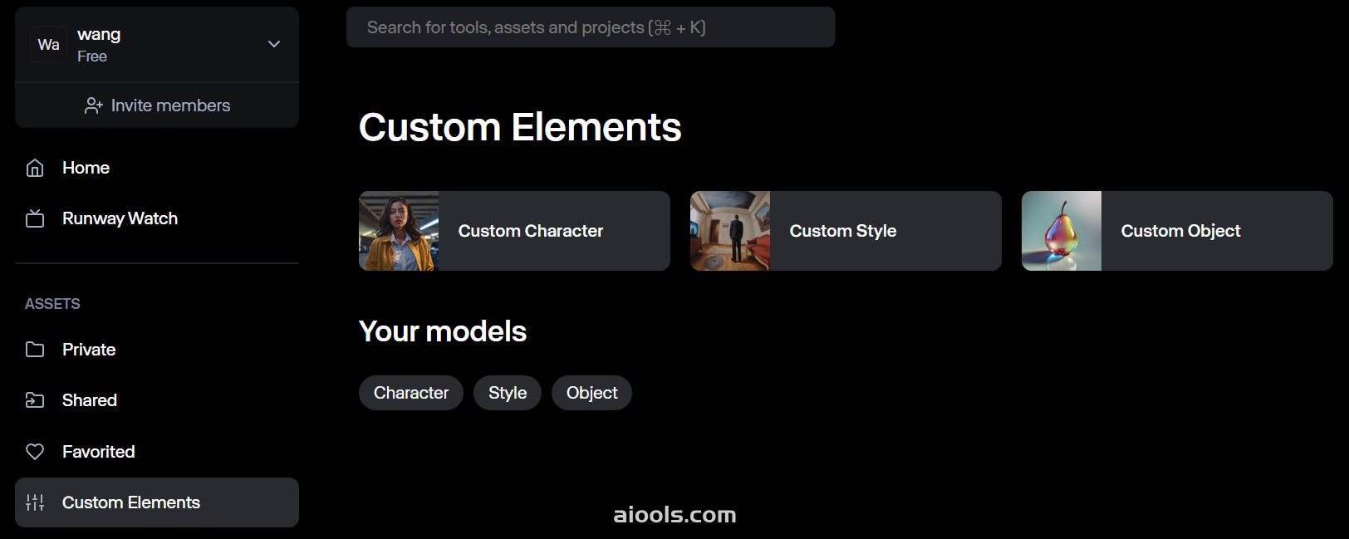Screen dimensions: 1349x539
Task: Open the Custom Style card
Action: pos(846,231)
